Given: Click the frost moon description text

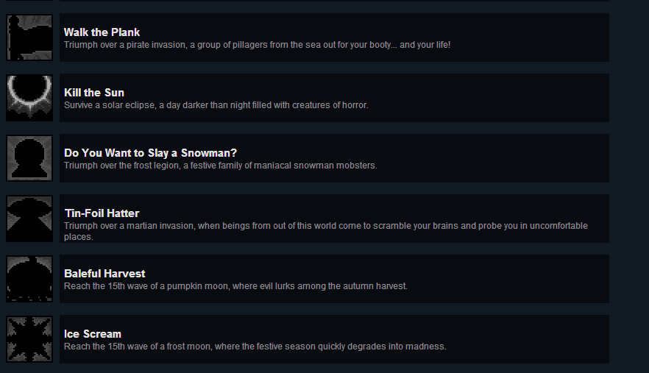Looking at the screenshot, I should pyautogui.click(x=255, y=347).
